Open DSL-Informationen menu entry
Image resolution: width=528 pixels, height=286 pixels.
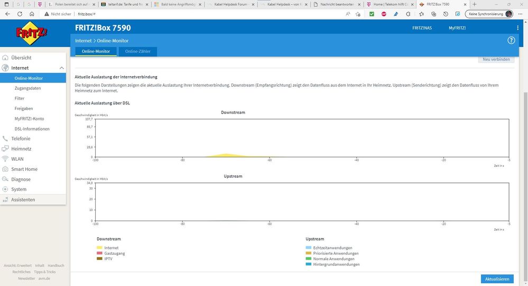(x=32, y=128)
